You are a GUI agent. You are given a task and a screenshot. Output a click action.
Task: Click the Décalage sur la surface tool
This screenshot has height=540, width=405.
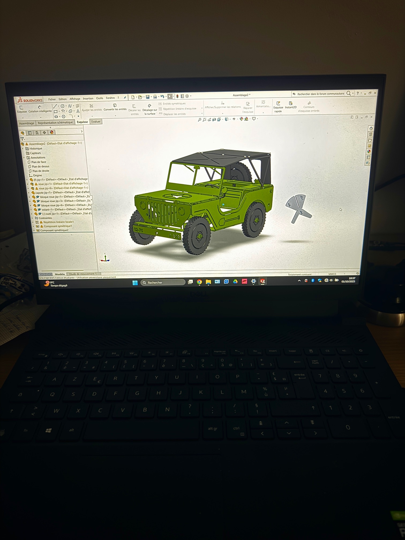pos(149,109)
